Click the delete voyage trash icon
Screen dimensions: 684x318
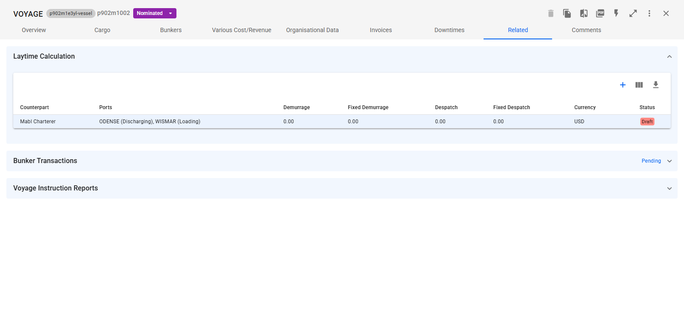pyautogui.click(x=551, y=13)
